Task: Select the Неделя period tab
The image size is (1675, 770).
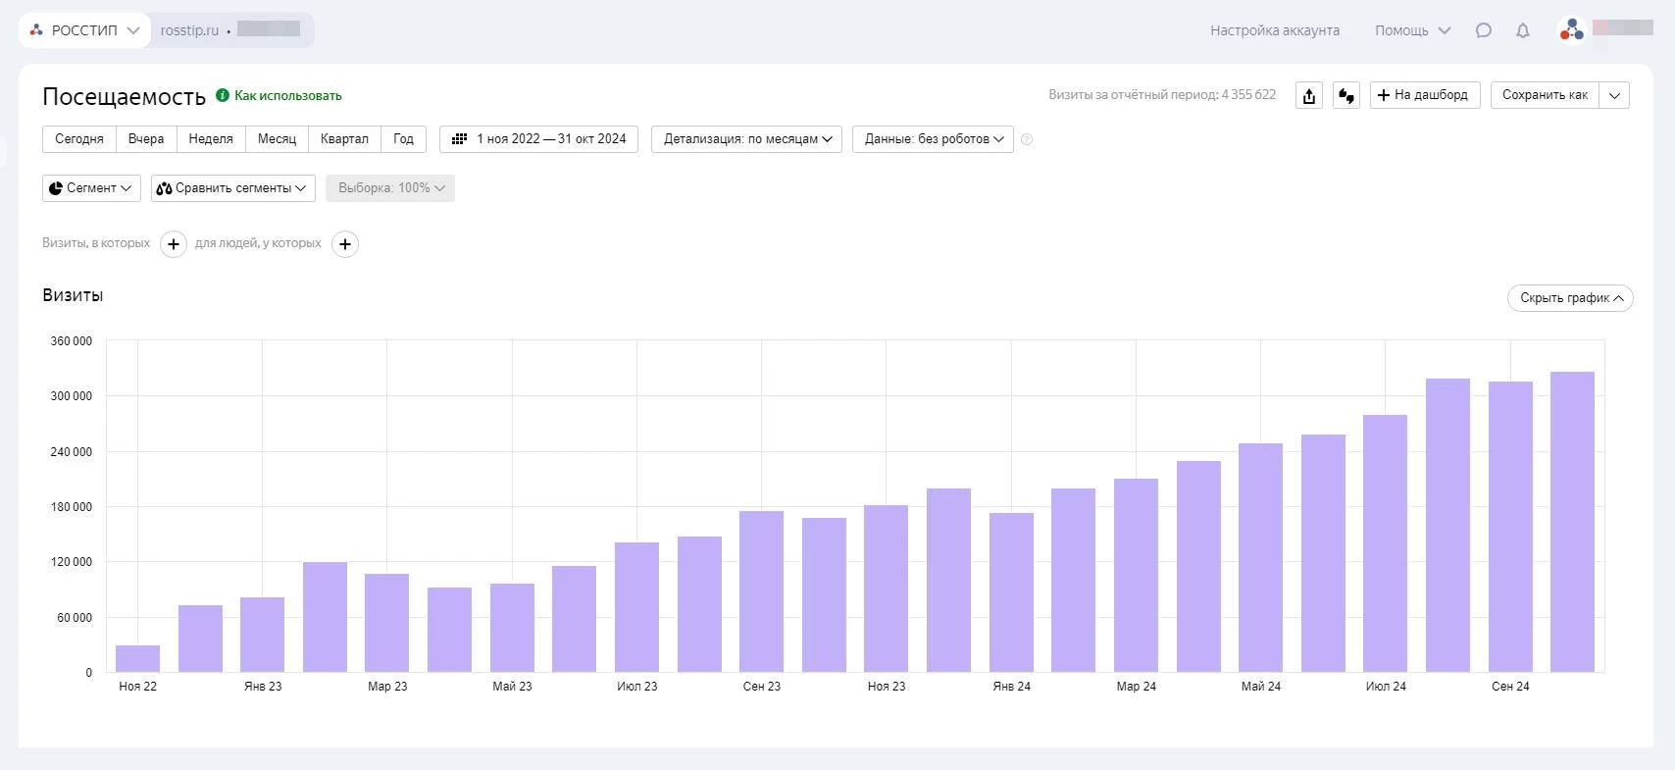Action: 211,139
